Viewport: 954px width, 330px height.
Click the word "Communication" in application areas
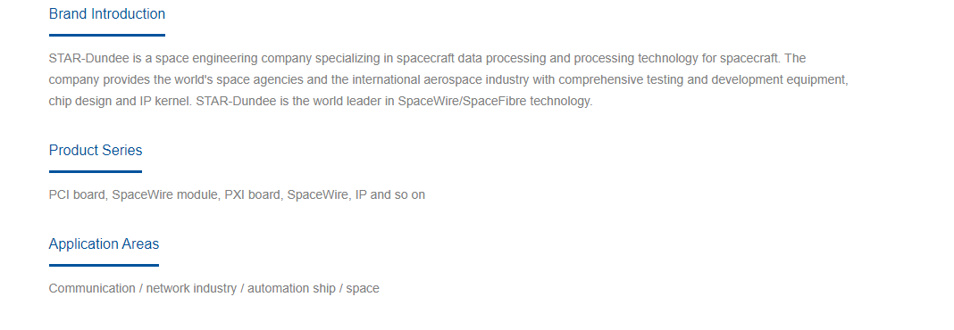[x=92, y=289]
